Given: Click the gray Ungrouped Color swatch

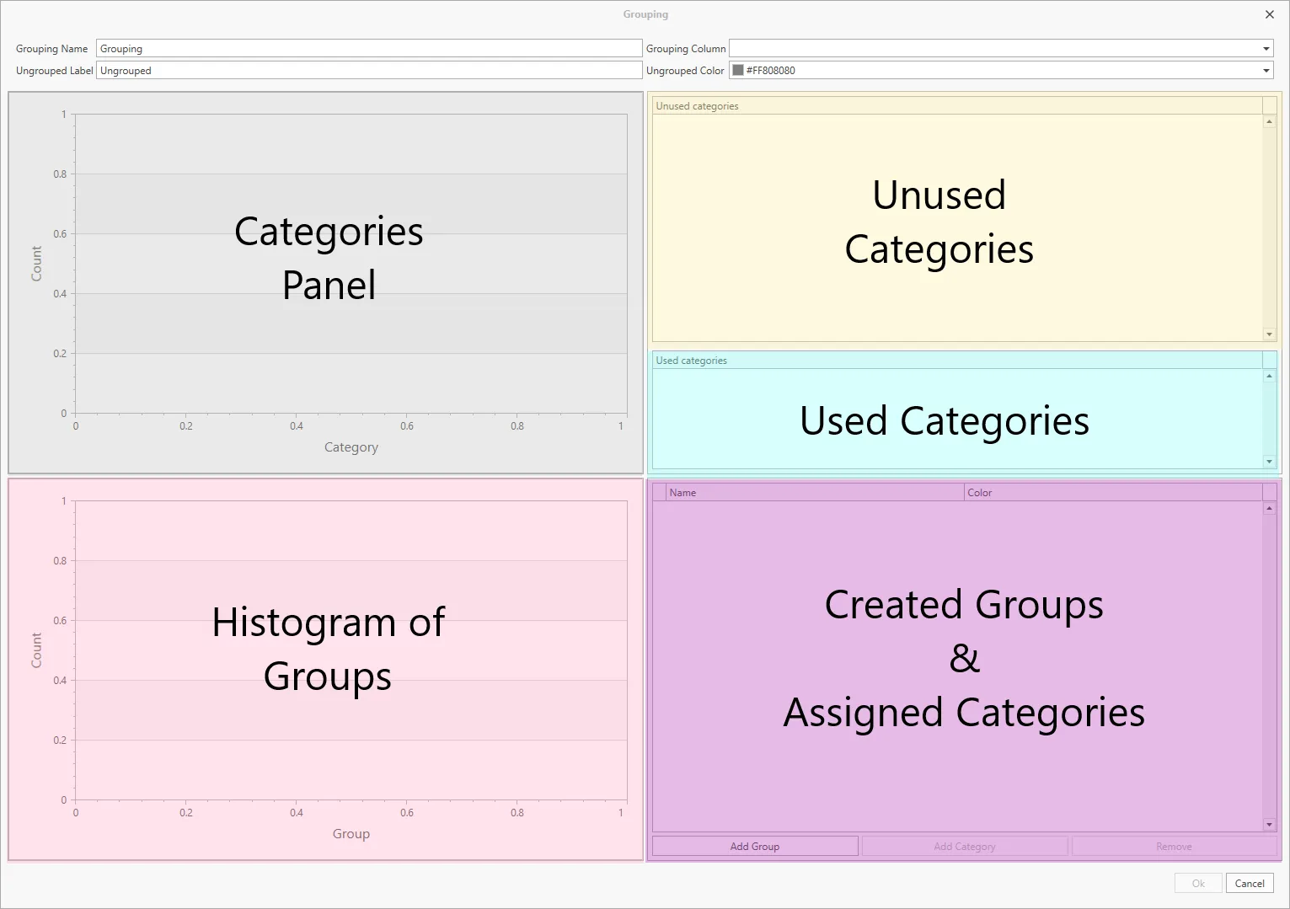Looking at the screenshot, I should point(738,71).
